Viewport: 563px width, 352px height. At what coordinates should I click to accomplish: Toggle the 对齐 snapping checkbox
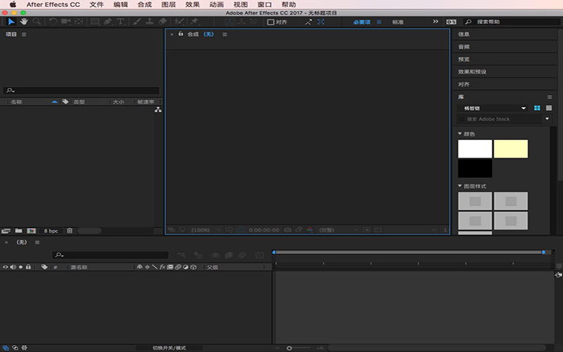(x=271, y=22)
